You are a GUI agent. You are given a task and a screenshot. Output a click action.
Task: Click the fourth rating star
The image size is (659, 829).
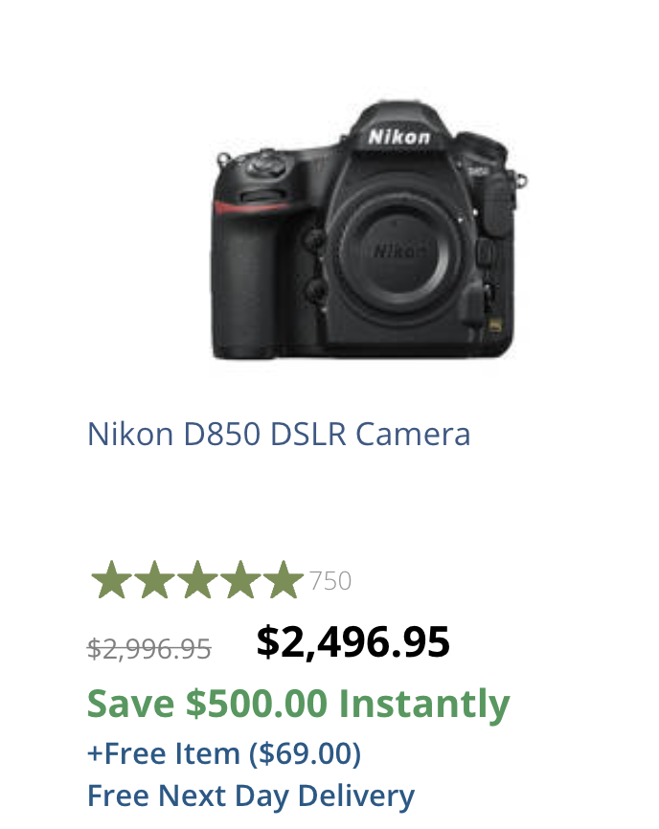240,581
